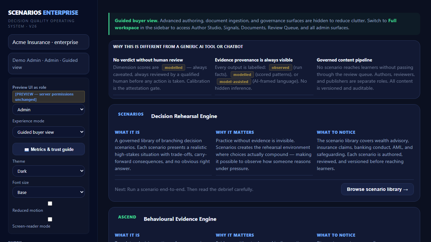This screenshot has width=431, height=242.
Task: Click the ASCEND badge on Behavioural Evidence Engine
Action: [x=127, y=217]
